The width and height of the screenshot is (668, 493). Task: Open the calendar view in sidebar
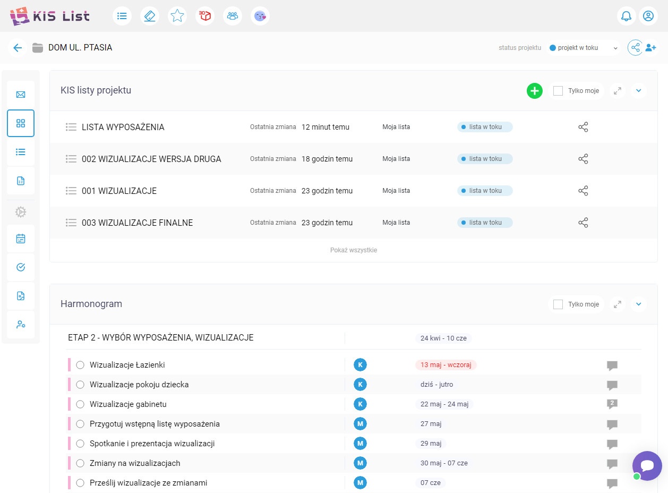click(x=21, y=239)
